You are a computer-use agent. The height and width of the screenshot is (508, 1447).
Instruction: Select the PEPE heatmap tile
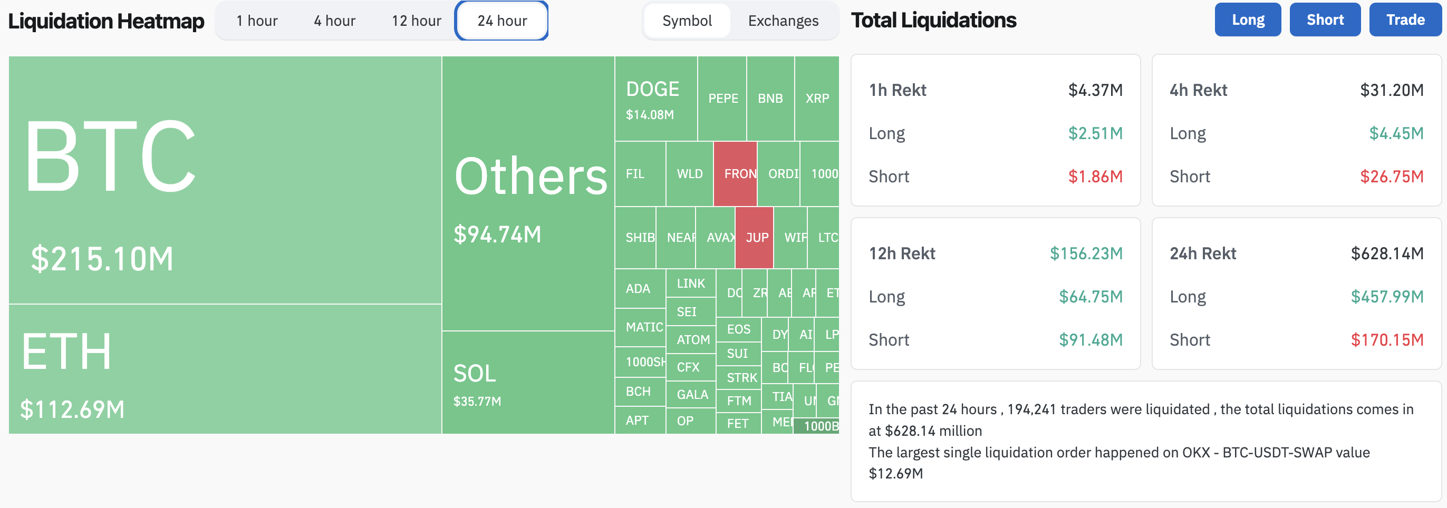[x=722, y=99]
